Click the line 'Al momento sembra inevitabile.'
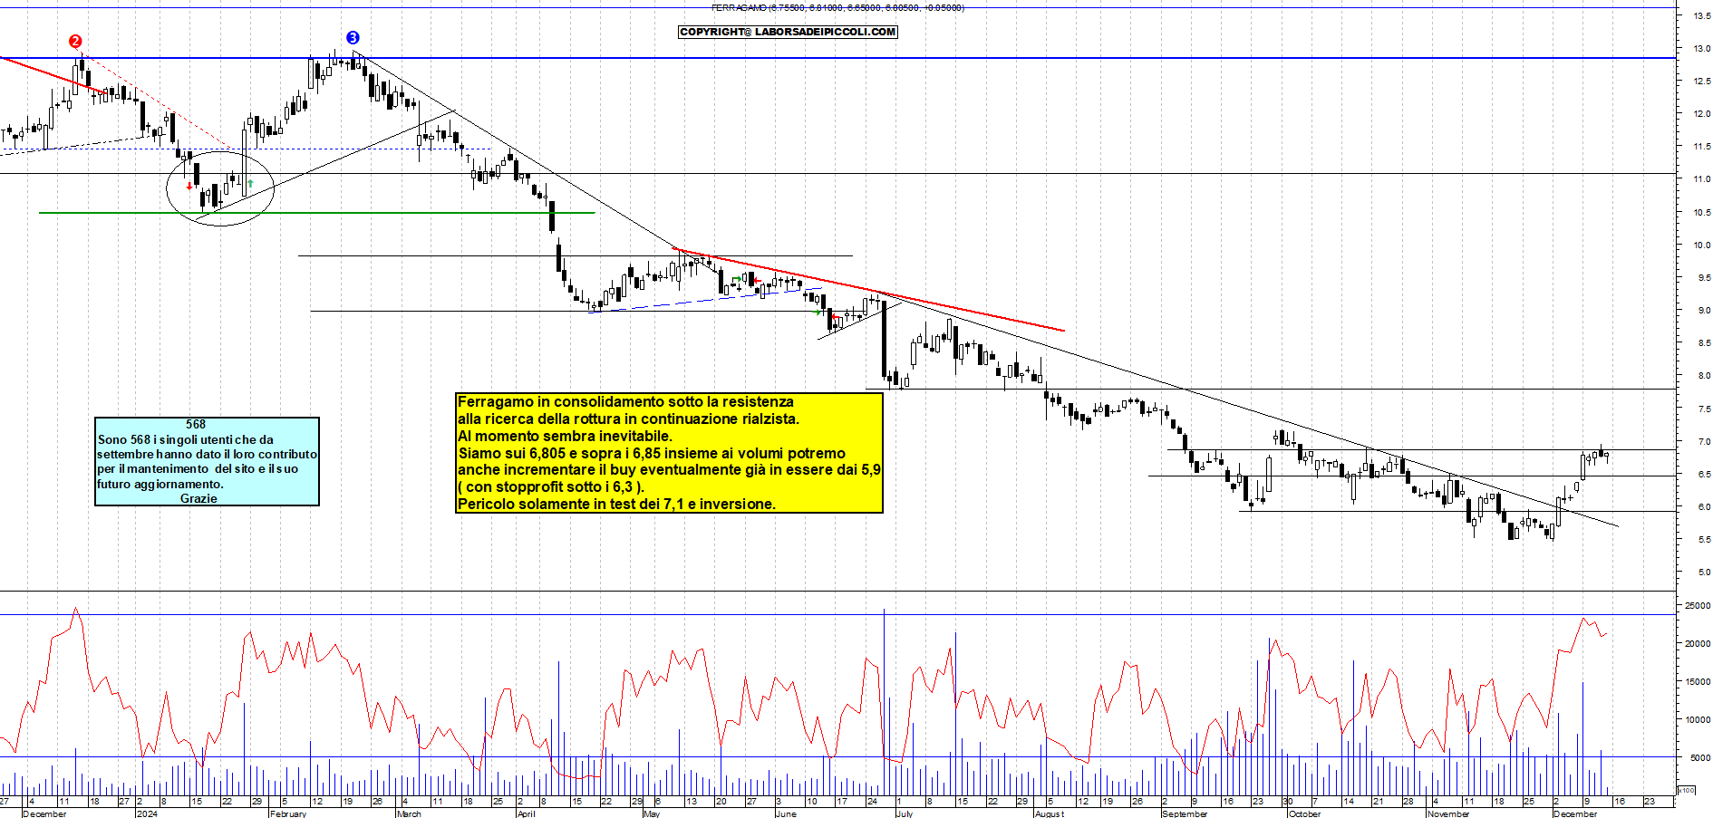The image size is (1713, 818). (565, 436)
